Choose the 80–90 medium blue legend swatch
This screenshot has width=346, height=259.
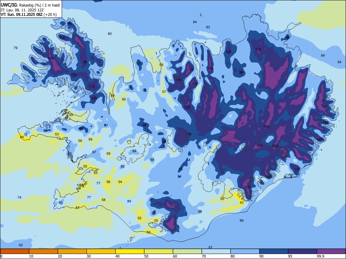point(245,251)
